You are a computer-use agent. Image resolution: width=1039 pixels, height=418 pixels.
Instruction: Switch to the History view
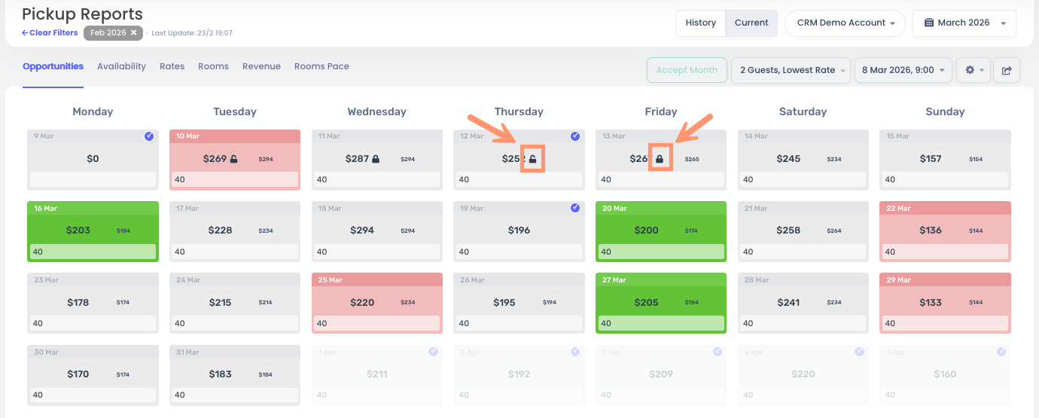tap(700, 23)
